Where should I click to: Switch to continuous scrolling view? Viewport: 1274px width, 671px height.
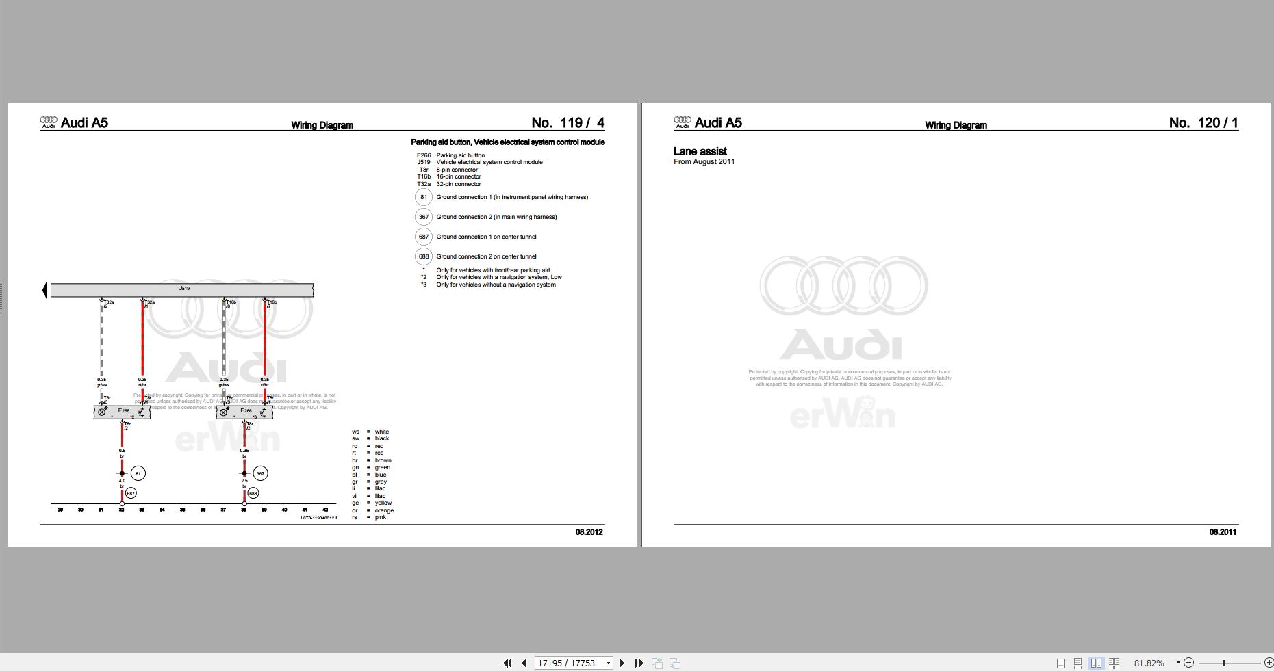pos(1078,663)
